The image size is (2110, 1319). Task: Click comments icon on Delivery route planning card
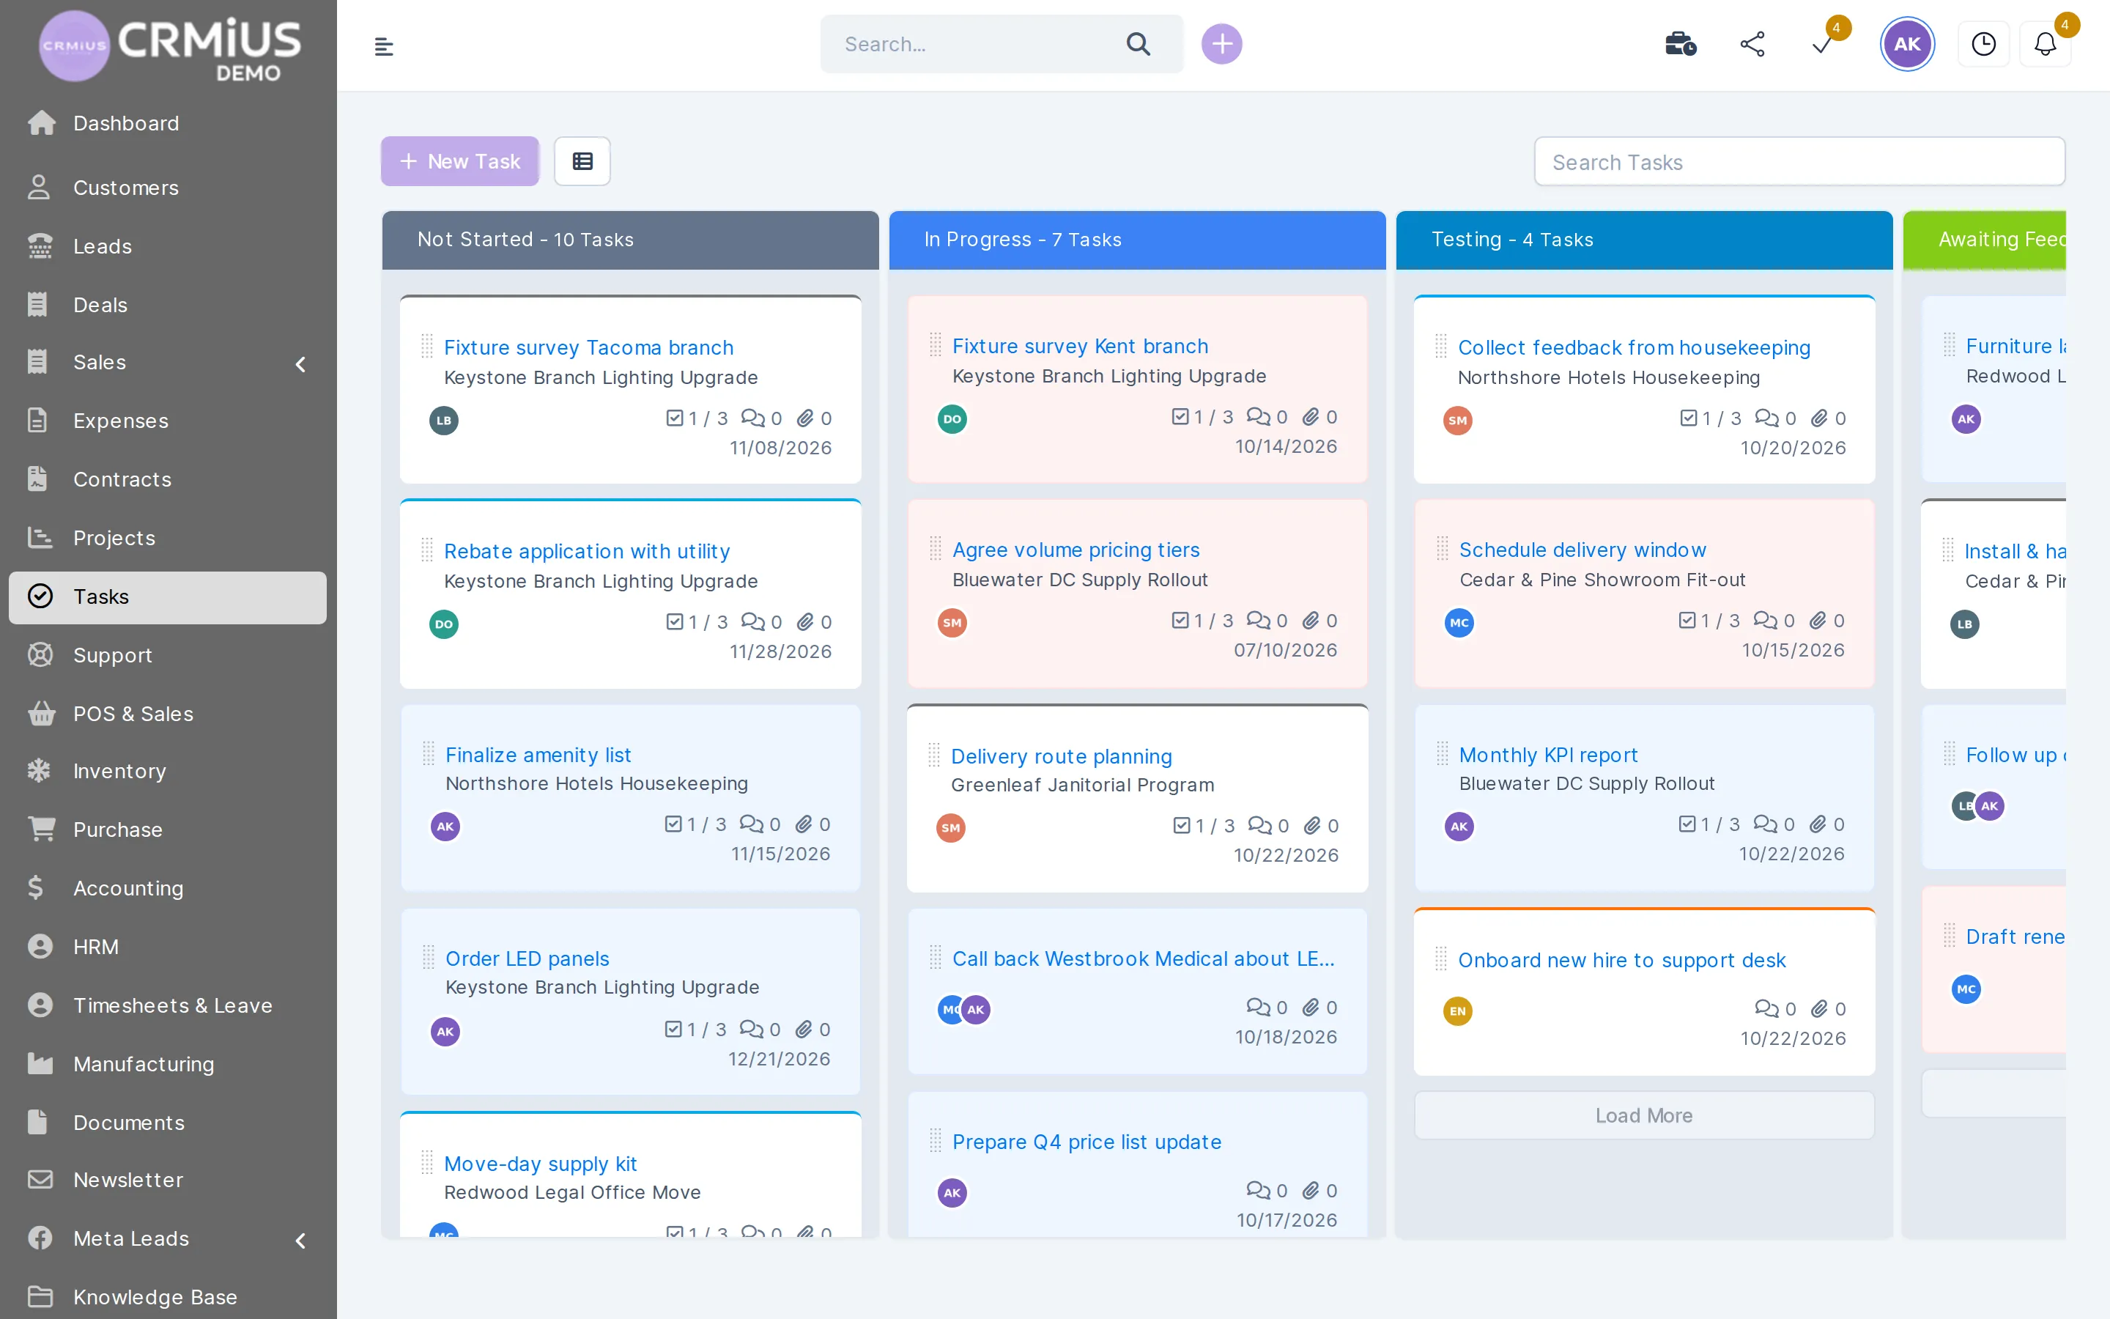point(1259,825)
